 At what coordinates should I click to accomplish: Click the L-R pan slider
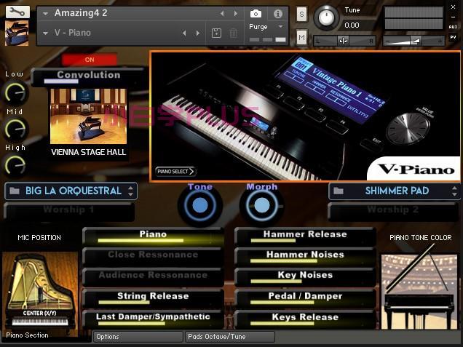[344, 41]
